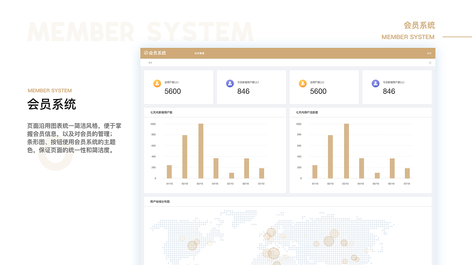The width and height of the screenshot is (472, 265).
Task: Click the 七天内用户活跃度 chart title
Action: pyautogui.click(x=307, y=112)
